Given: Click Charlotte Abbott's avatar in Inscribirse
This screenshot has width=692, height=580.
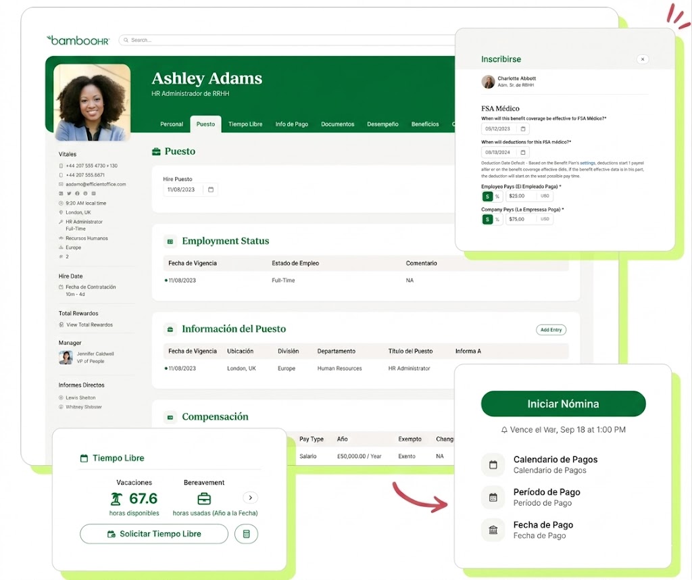Looking at the screenshot, I should point(488,82).
